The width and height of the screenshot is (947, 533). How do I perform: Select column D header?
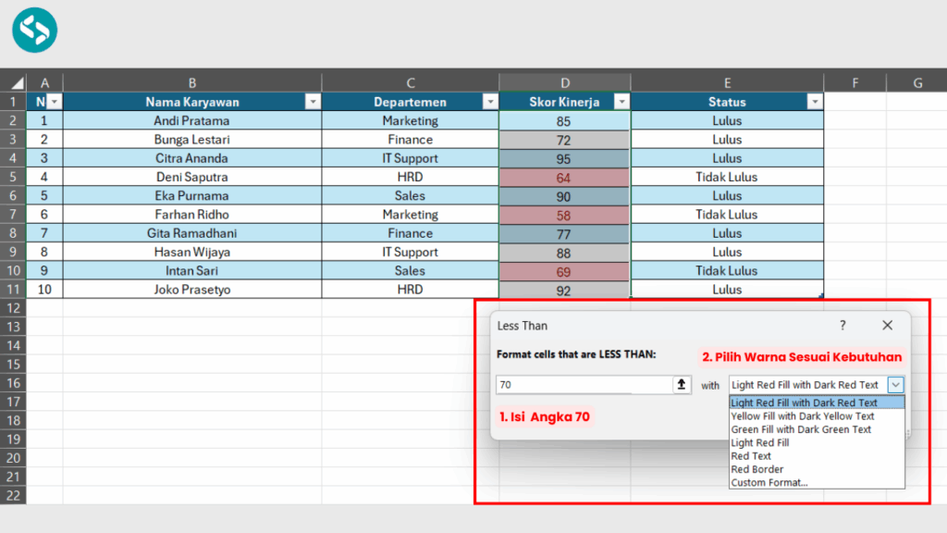point(564,83)
